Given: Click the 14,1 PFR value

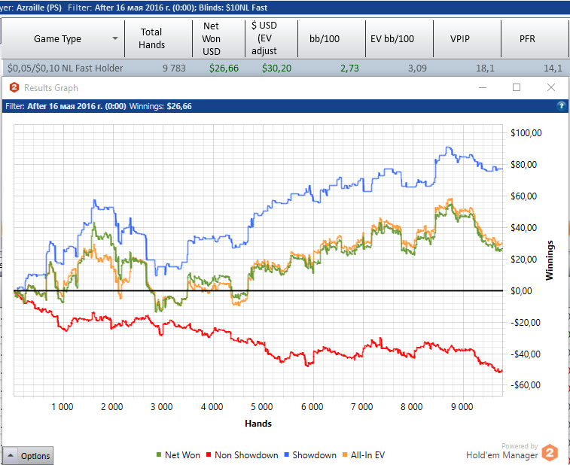Looking at the screenshot, I should tap(553, 68).
